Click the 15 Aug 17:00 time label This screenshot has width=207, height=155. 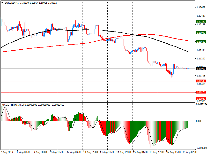point(157,152)
